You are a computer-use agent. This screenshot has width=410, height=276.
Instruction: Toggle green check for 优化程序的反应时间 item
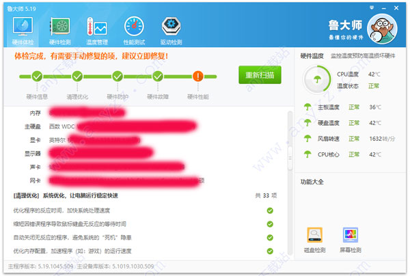(270, 210)
